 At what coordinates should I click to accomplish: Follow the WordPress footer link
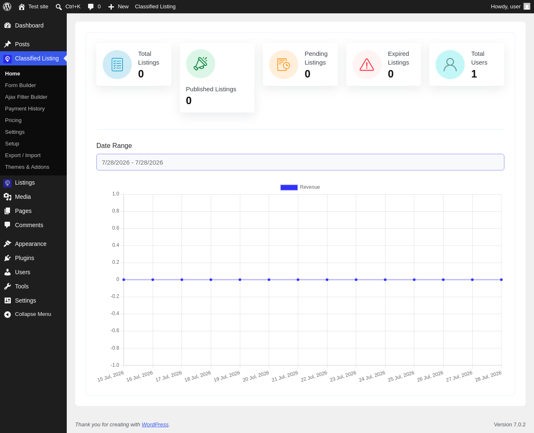pyautogui.click(x=155, y=424)
